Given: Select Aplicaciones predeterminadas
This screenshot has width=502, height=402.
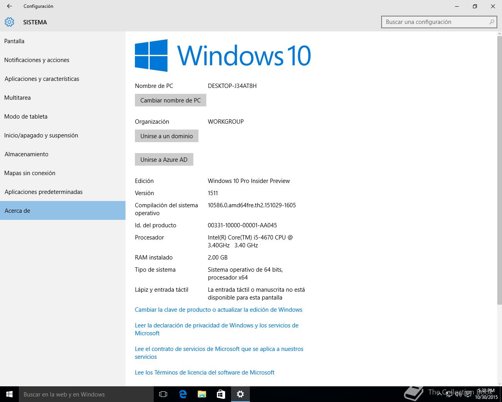Looking at the screenshot, I should pos(63,192).
